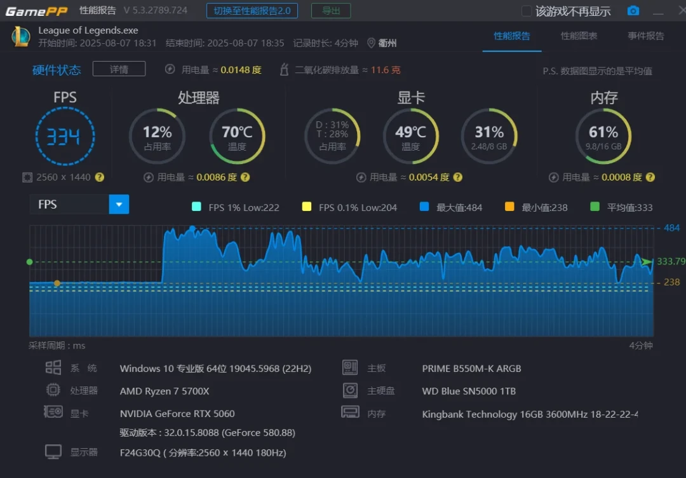The height and width of the screenshot is (478, 686).
Task: Switch to the 性能报告 tab
Action: [512, 36]
